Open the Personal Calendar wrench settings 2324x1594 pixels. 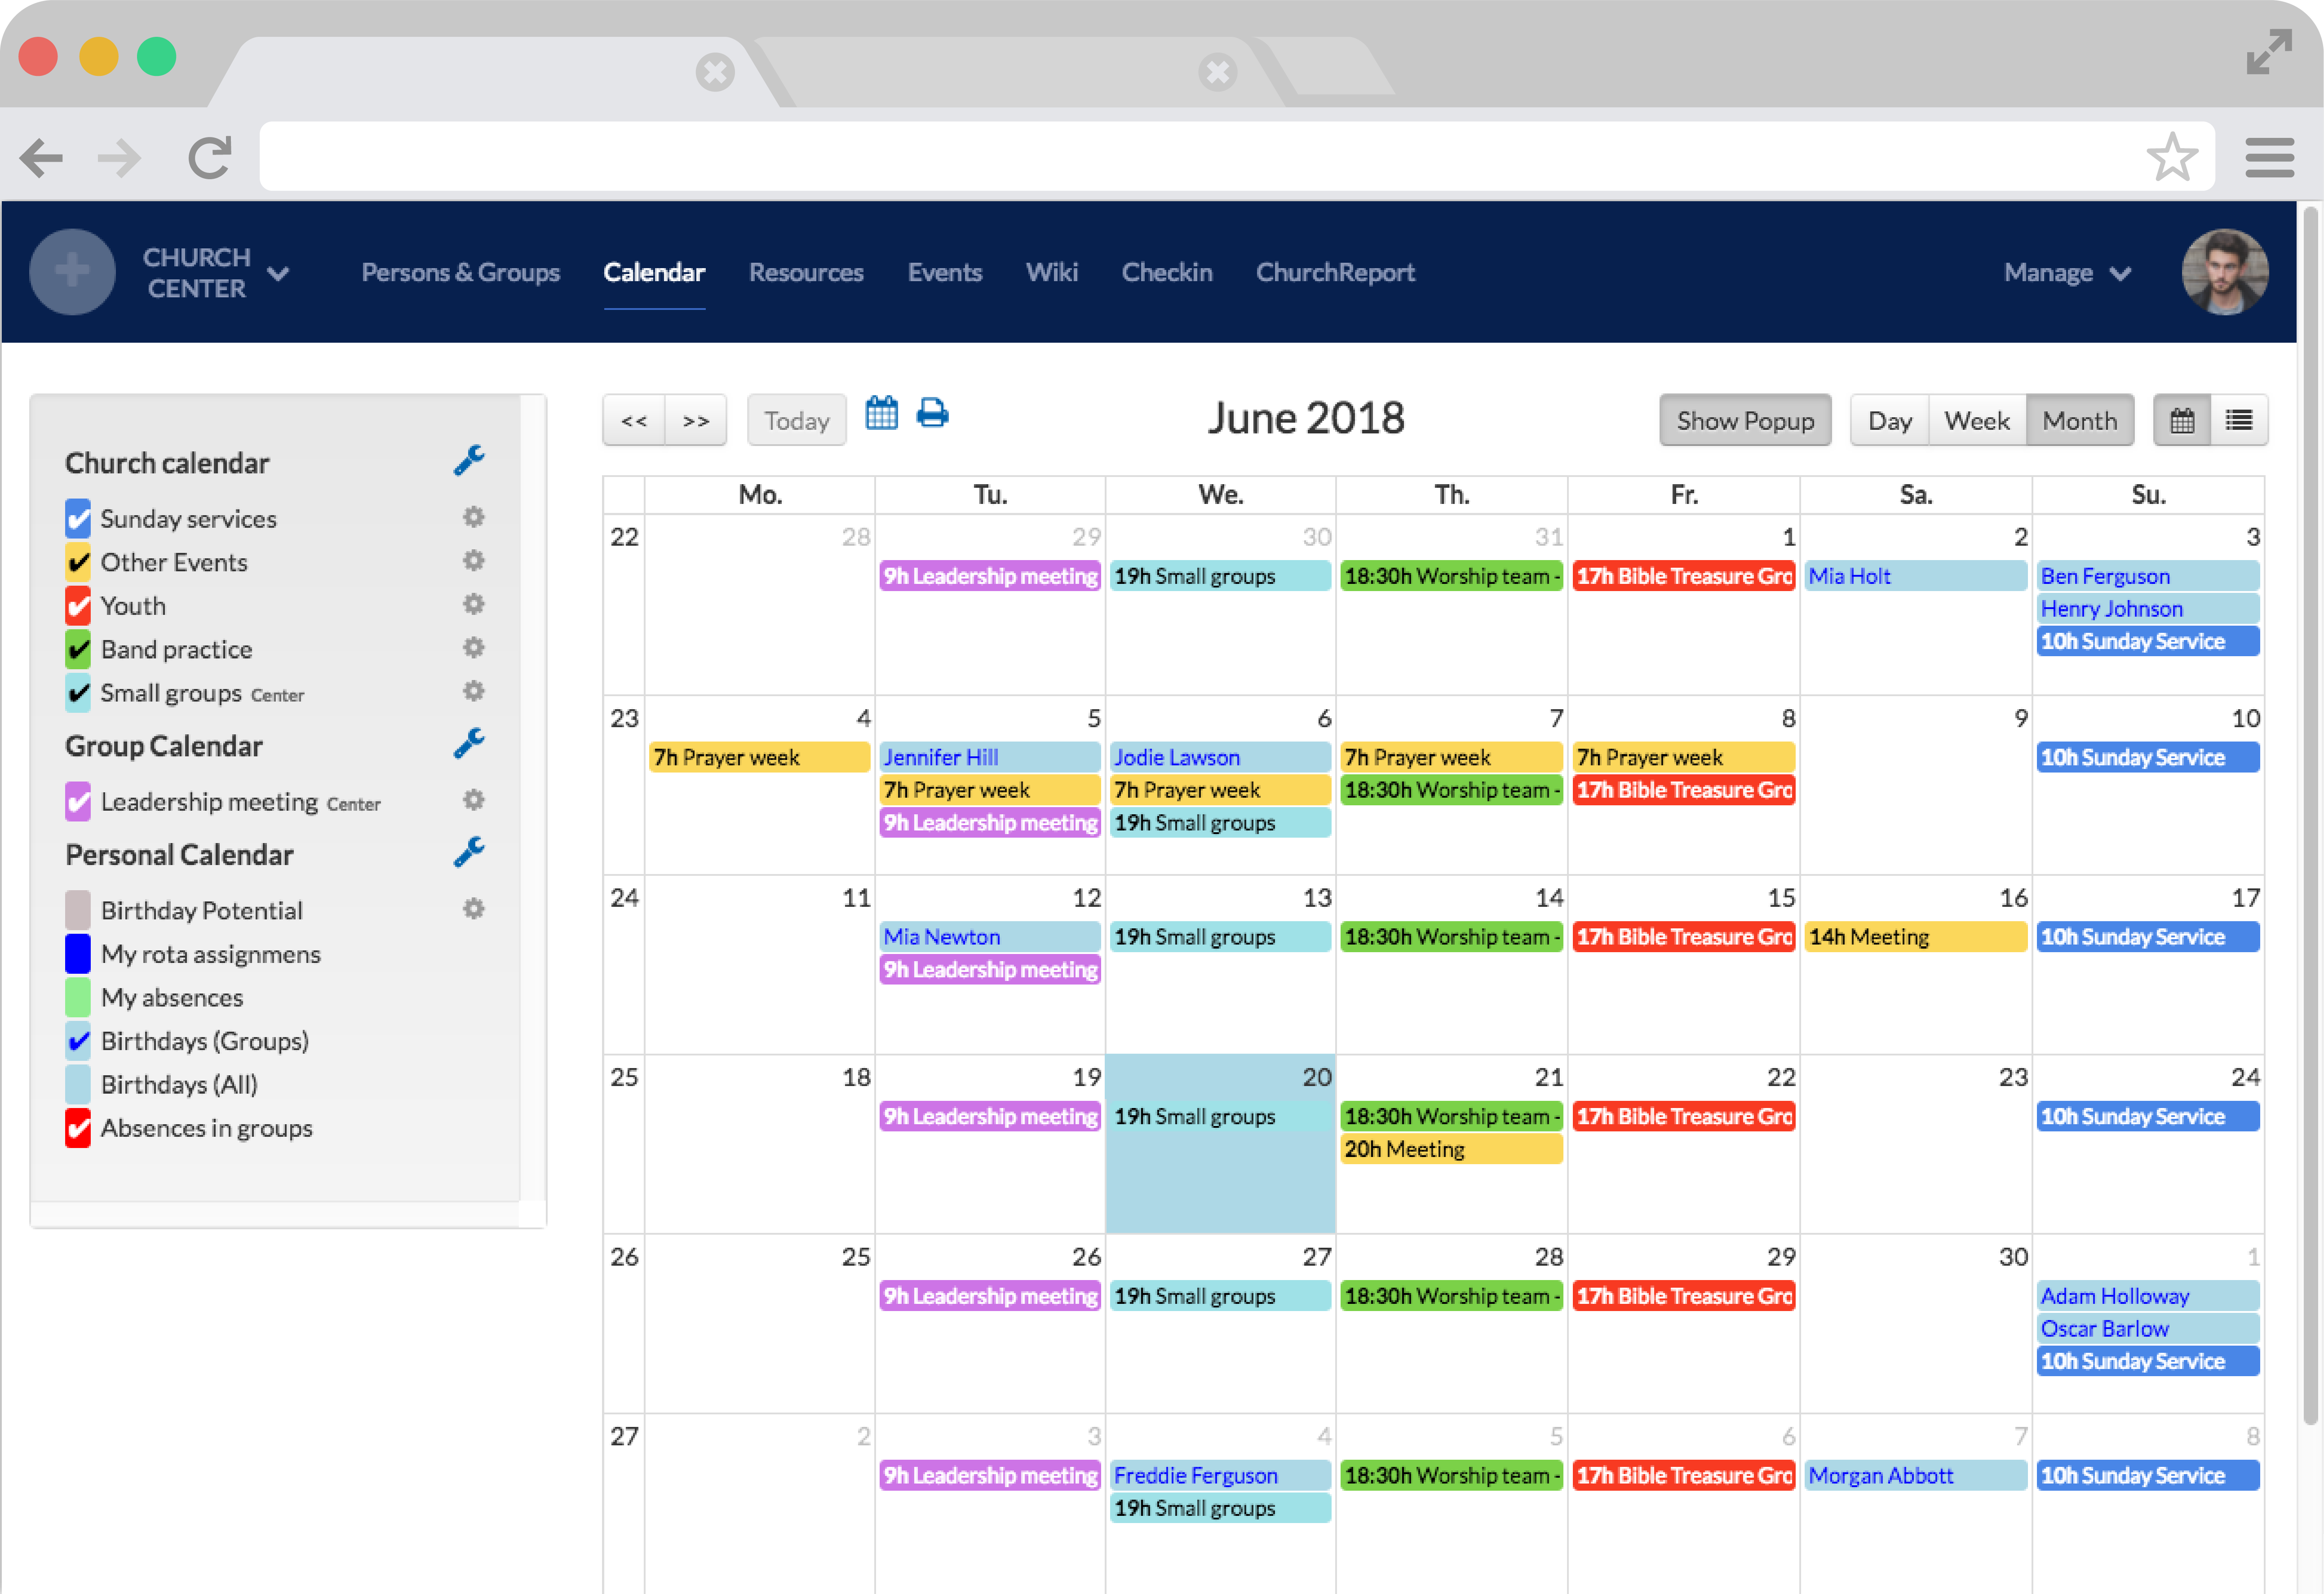[x=469, y=853]
